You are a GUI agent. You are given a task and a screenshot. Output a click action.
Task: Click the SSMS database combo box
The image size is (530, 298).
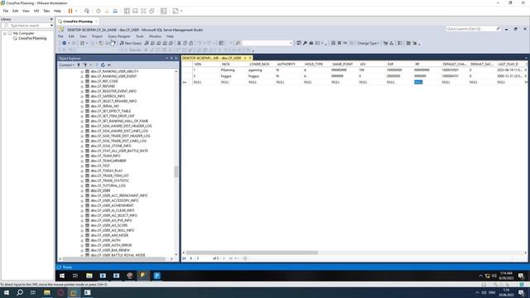coord(267,43)
